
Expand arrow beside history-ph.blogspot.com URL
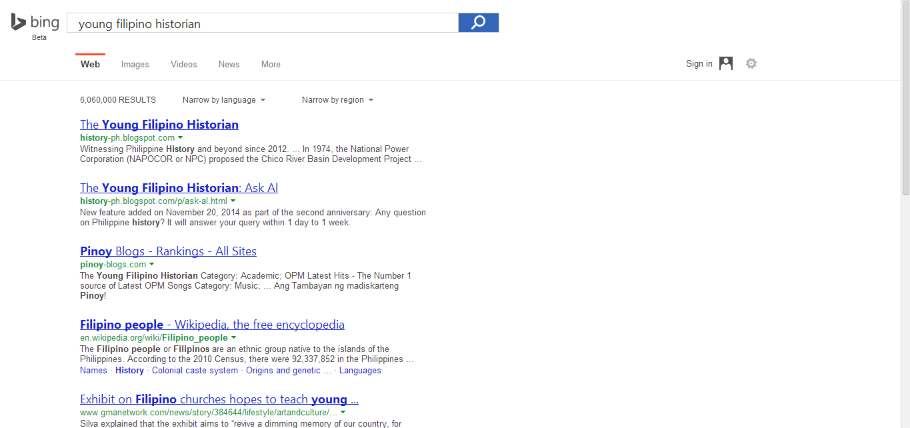click(x=181, y=138)
